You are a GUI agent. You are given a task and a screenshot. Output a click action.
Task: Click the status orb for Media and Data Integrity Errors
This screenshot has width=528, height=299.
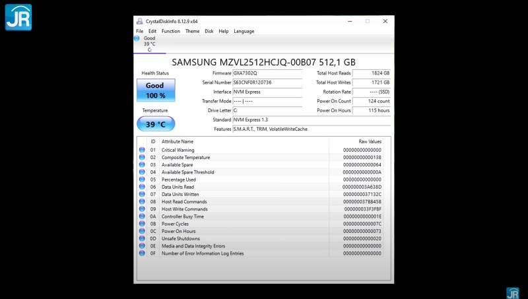tap(142, 246)
